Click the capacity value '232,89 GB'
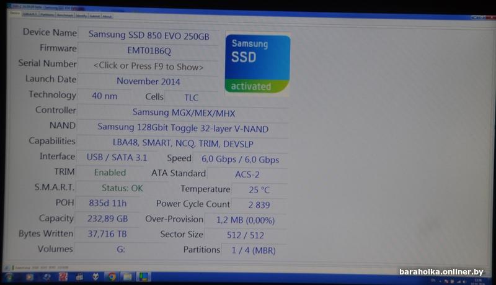Image resolution: width=496 pixels, height=285 pixels. (107, 219)
